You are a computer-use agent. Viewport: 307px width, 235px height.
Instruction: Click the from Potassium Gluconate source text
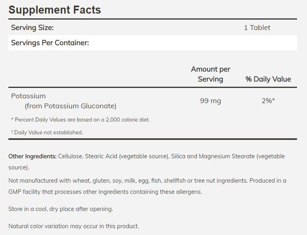pyautogui.click(x=70, y=106)
